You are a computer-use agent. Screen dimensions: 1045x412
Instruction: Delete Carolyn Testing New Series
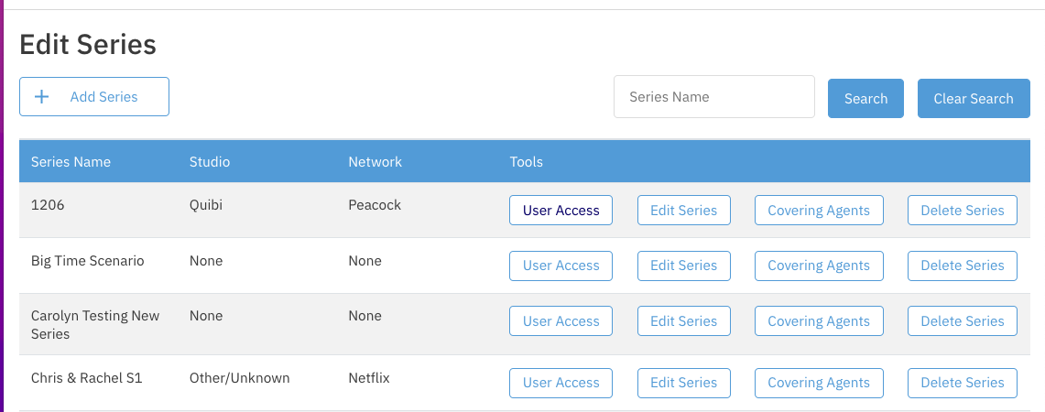coord(962,321)
